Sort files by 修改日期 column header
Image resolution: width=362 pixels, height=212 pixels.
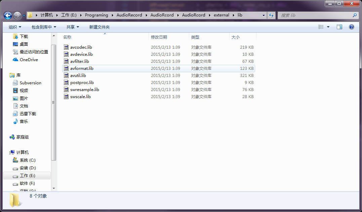159,37
